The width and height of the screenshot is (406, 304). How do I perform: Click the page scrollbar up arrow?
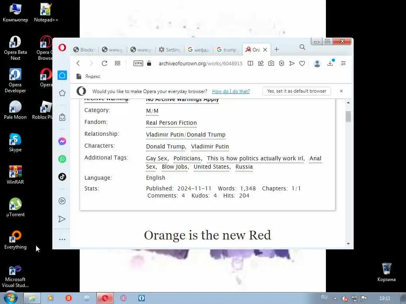(348, 103)
